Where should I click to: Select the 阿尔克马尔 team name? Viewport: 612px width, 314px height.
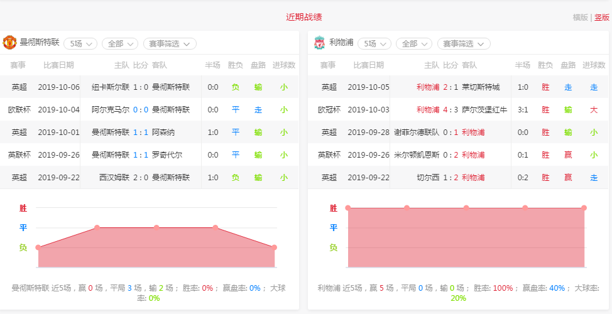pos(111,110)
